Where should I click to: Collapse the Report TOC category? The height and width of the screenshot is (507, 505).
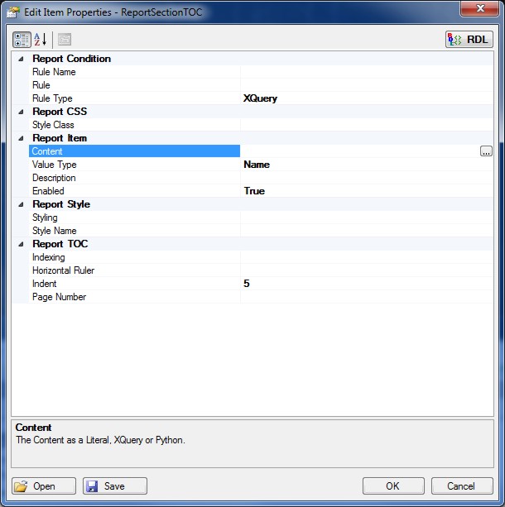coord(20,244)
